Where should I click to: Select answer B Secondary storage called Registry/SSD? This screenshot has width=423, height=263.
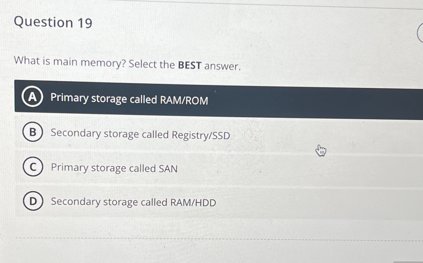(x=140, y=134)
